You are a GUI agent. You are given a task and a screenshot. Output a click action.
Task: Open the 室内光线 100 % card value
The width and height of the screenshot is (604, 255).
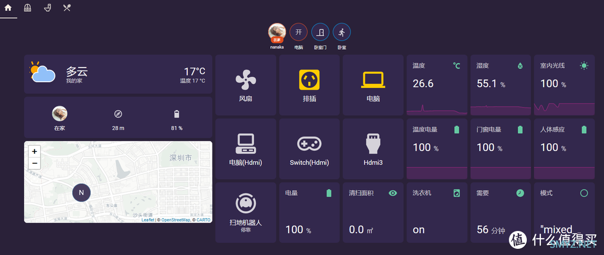[553, 83]
